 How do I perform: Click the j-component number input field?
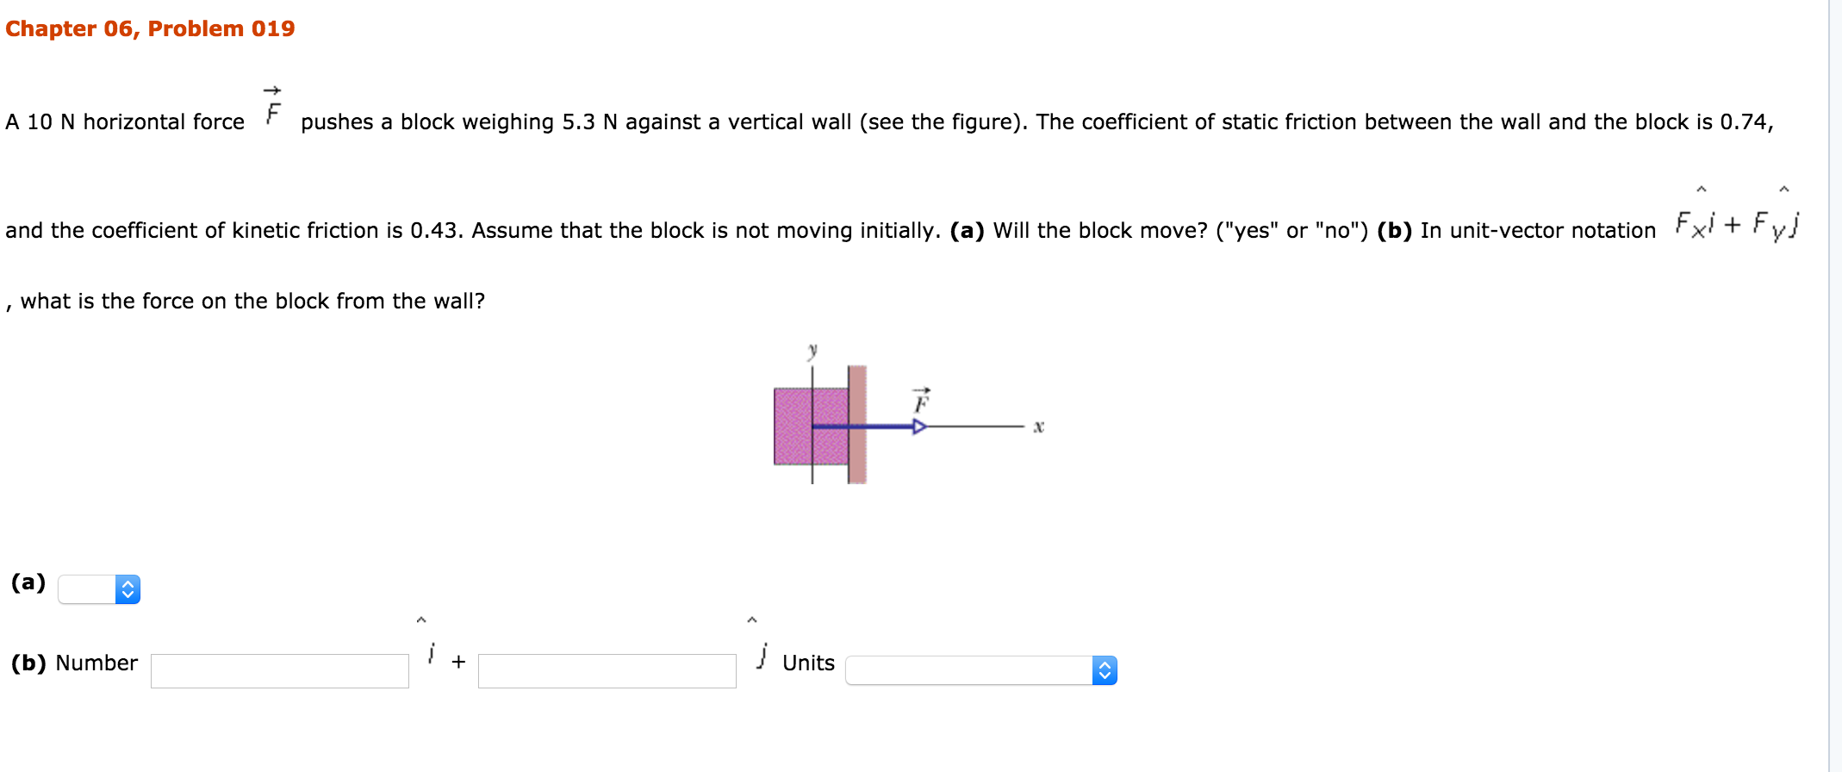[607, 670]
